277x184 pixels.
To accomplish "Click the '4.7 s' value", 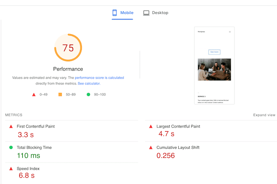I will pyautogui.click(x=167, y=134).
